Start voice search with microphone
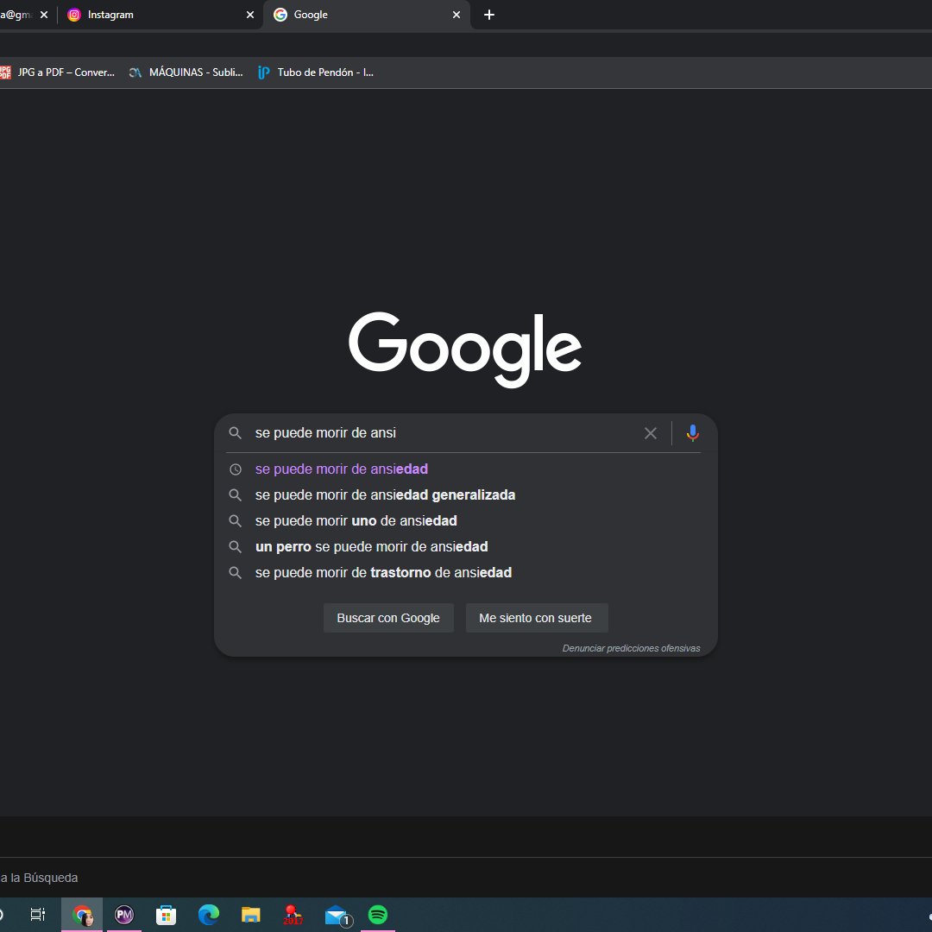 click(692, 432)
